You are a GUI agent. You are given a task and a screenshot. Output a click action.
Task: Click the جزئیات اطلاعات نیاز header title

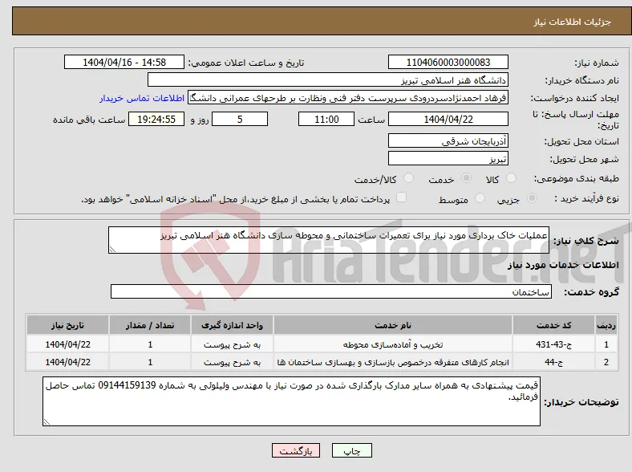pos(573,22)
